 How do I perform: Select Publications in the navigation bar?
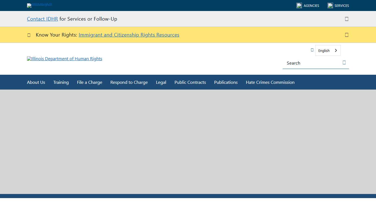226,82
